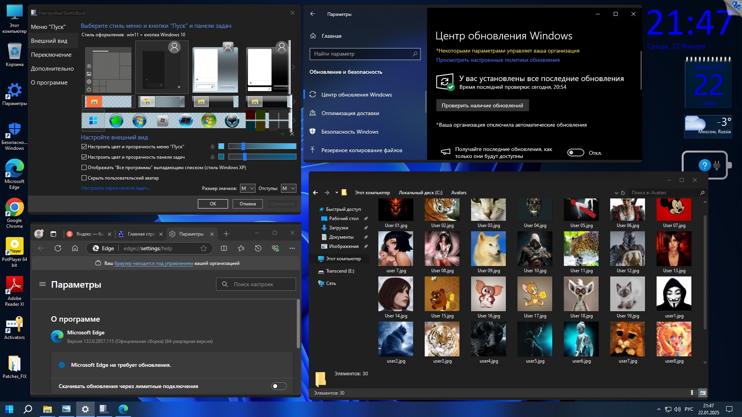Toggle 'Скрыть пользовательский аватар' checkbox
This screenshot has width=742, height=417.
84,178
